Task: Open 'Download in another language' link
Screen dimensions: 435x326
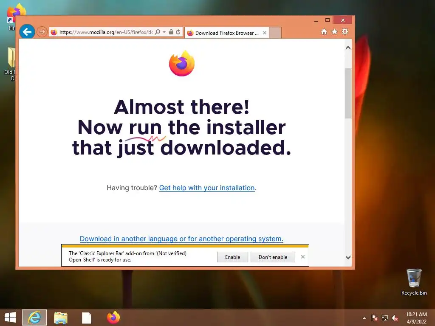Action: pos(181,239)
